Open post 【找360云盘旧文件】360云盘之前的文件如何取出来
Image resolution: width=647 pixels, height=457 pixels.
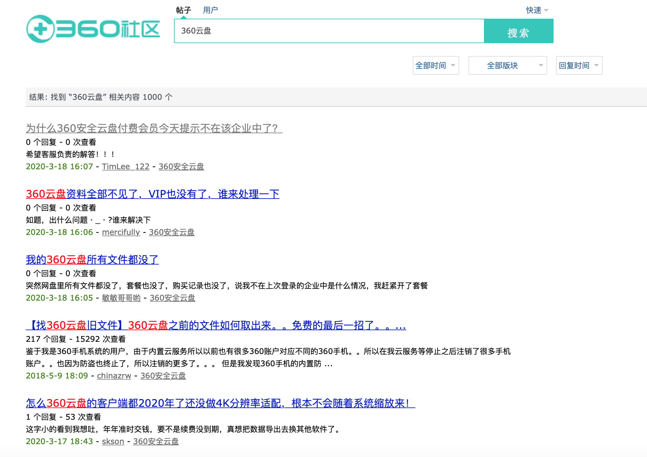click(216, 325)
